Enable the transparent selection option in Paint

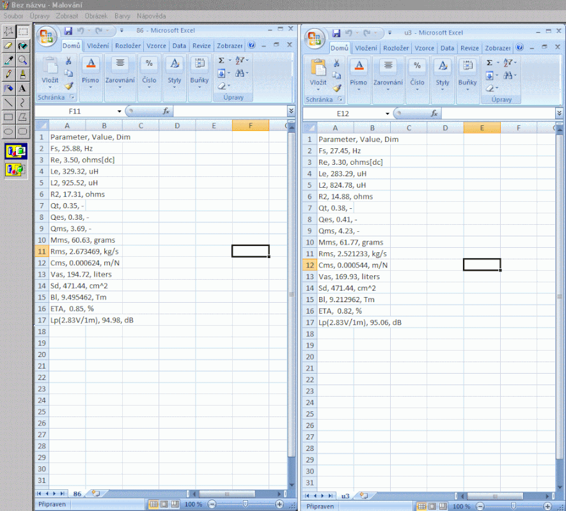(x=16, y=169)
